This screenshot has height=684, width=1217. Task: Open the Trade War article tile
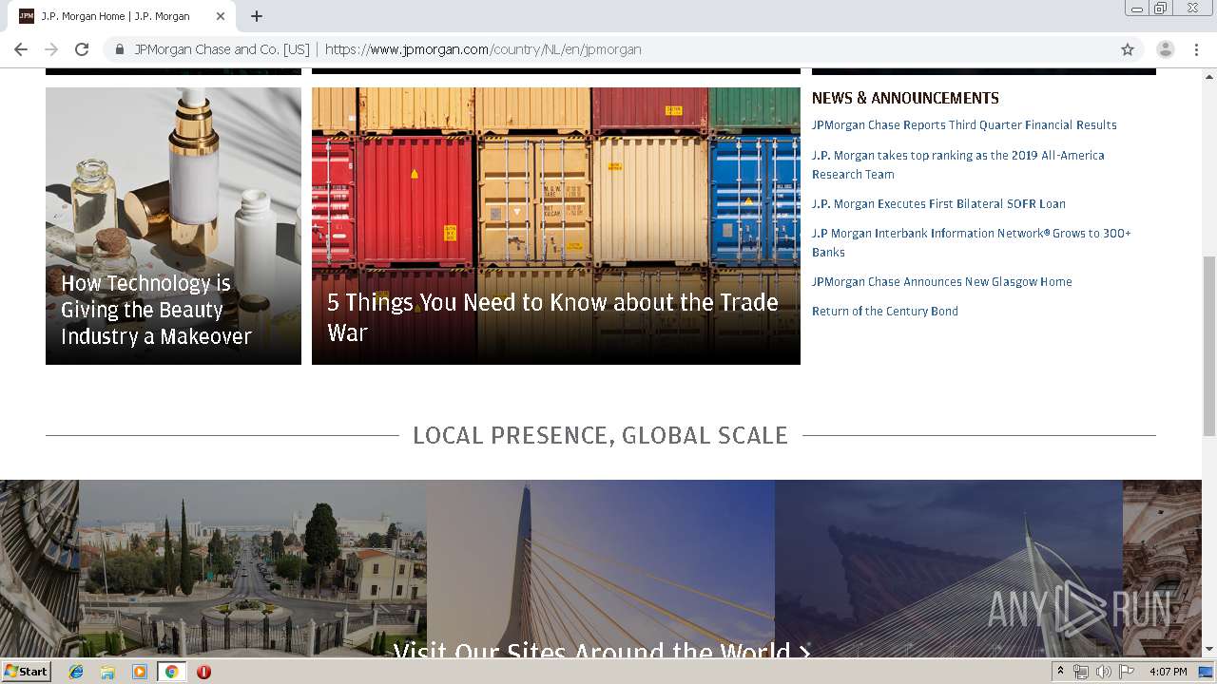tap(556, 226)
